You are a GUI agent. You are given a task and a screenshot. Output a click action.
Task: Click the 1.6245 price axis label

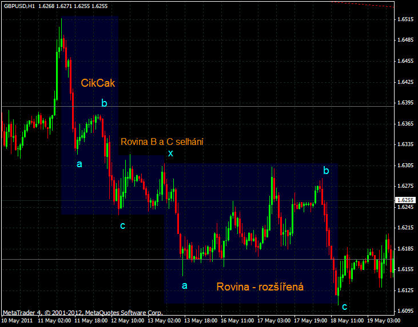pos(405,207)
